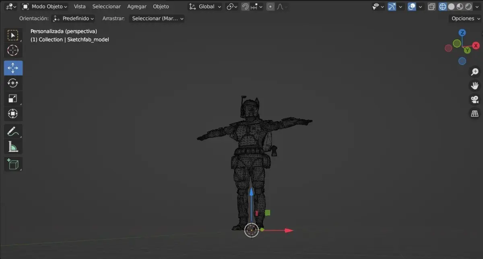The image size is (483, 259).
Task: Click the white circle move gizmo center
Action: 252,230
